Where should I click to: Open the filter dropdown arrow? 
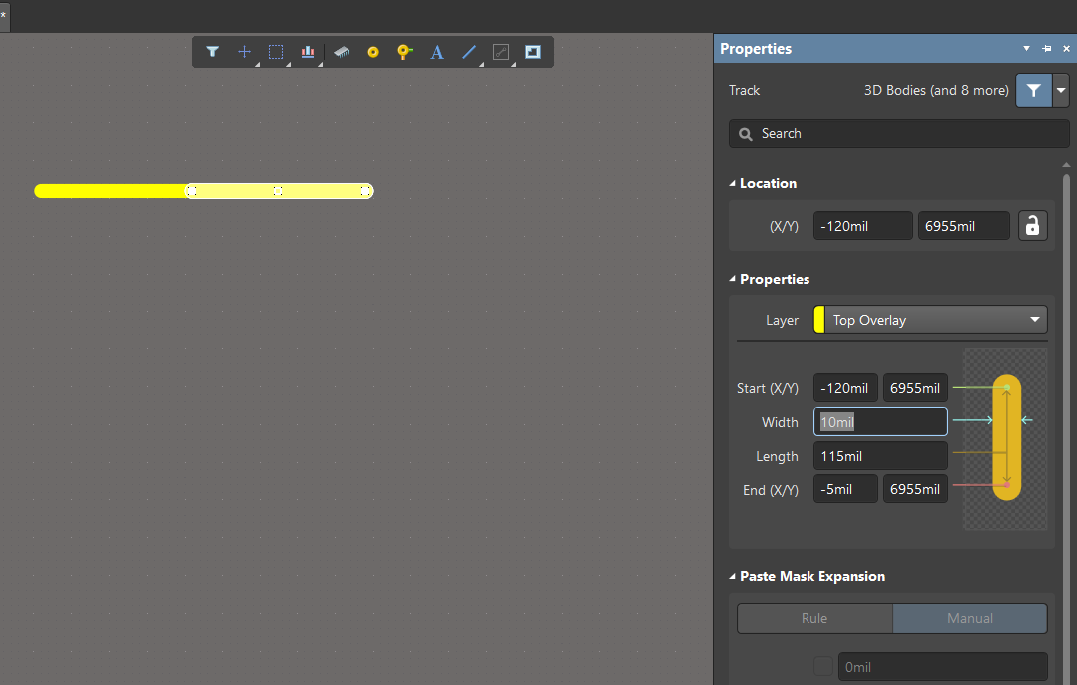(x=1061, y=90)
